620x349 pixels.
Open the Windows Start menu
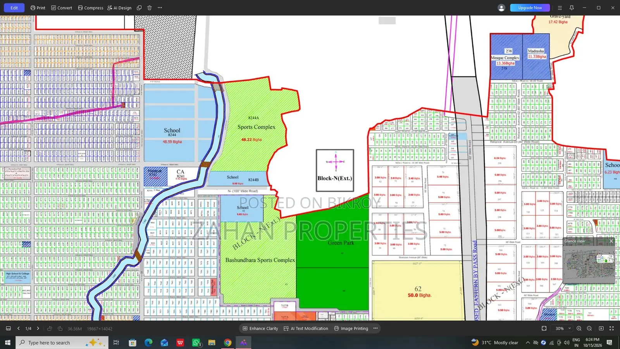click(7, 343)
